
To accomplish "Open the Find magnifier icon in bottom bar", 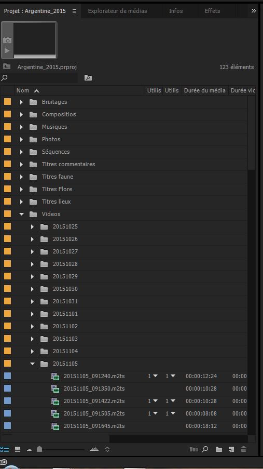I will pos(205,449).
